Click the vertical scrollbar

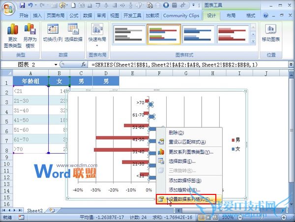click(x=291, y=139)
